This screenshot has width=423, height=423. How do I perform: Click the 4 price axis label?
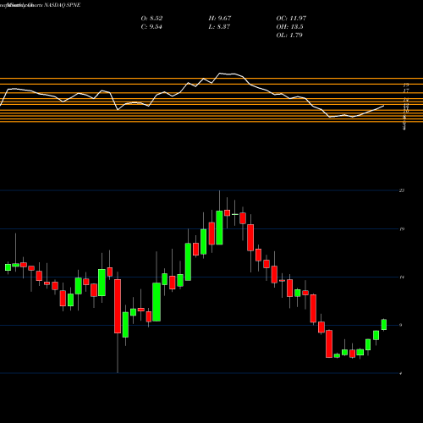coord(401,374)
